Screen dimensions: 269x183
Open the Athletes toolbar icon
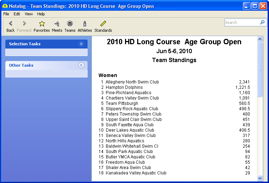point(85,24)
